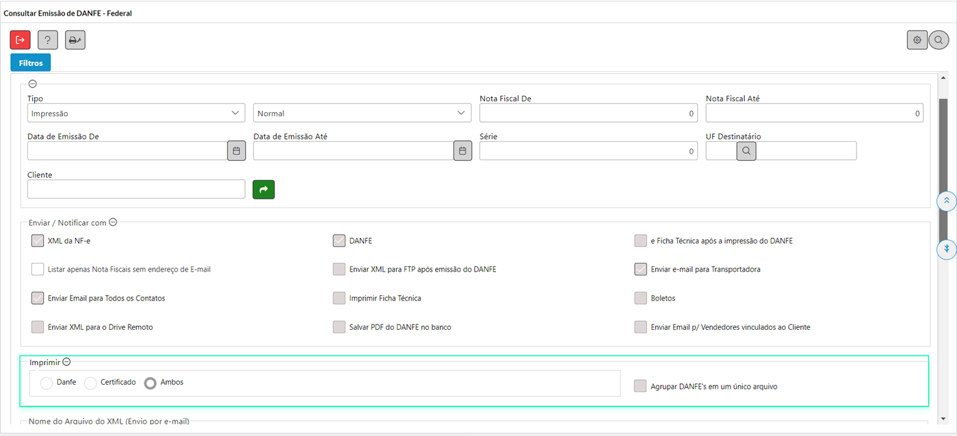Collapse the Imprimir section
Image resolution: width=957 pixels, height=436 pixels.
66,362
